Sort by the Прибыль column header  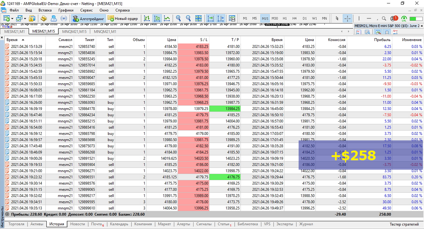click(382, 40)
